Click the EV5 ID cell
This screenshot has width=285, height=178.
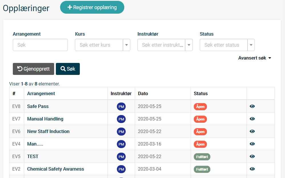pyautogui.click(x=16, y=156)
